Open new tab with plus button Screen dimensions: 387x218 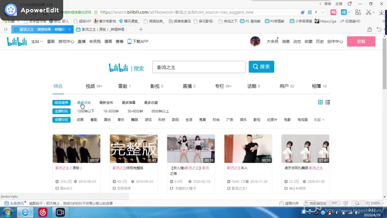coord(141,29)
